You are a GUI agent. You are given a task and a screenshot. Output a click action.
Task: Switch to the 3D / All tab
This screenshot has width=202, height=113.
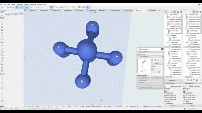click(x=140, y=10)
